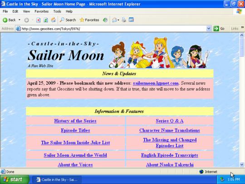Click the Forward arrow button
The image size is (245, 184).
click(x=26, y=20)
